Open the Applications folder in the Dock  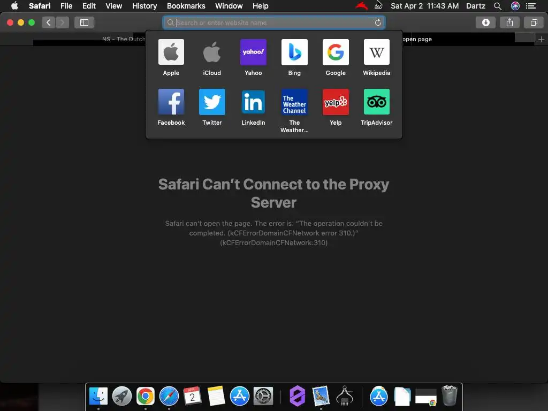(379, 396)
